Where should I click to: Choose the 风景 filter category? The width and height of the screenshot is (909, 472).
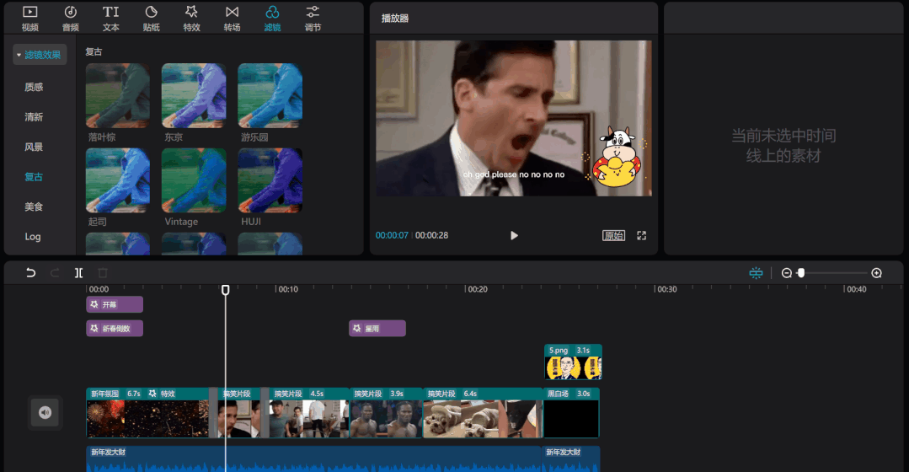click(x=34, y=147)
